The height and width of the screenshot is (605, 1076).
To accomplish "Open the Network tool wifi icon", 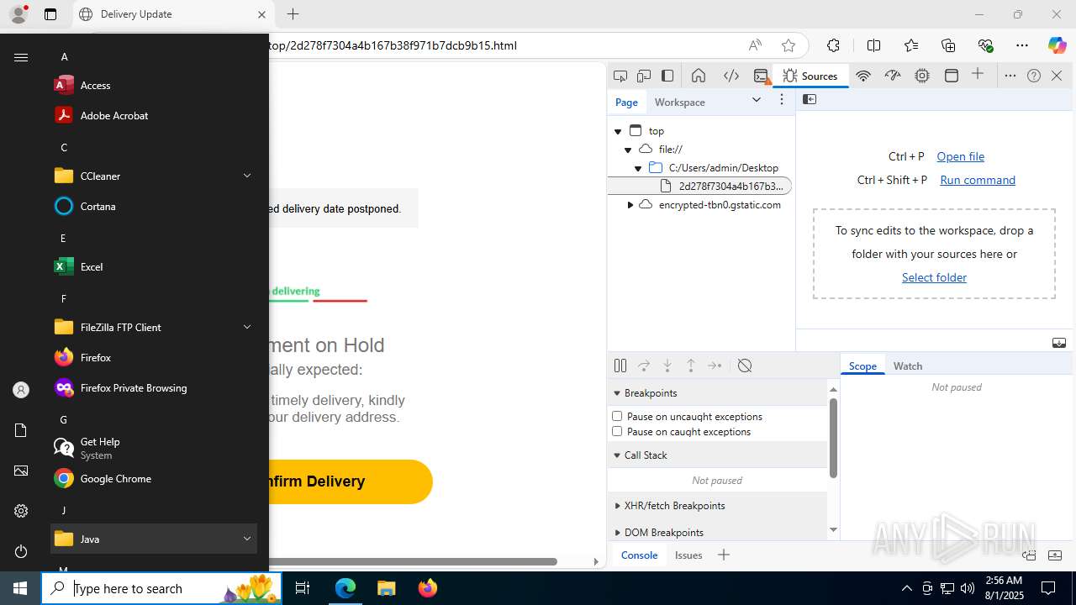I will pos(863,76).
